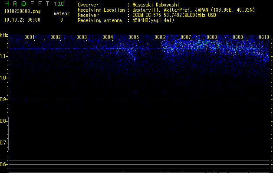Screen dimensions: 273x173
Task: Click the 1.1 kHz axis label
Action: coord(3,56)
